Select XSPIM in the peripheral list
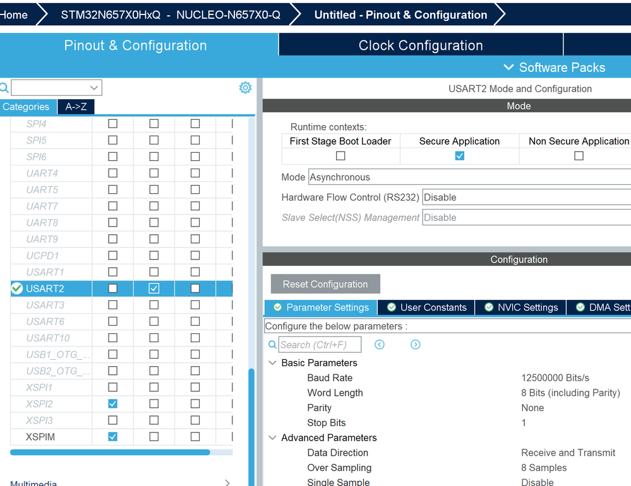 click(40, 437)
